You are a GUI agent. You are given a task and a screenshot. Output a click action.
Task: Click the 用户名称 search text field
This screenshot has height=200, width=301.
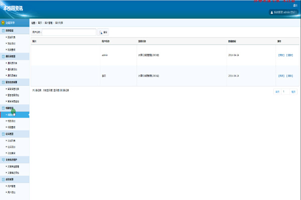pos(69,32)
